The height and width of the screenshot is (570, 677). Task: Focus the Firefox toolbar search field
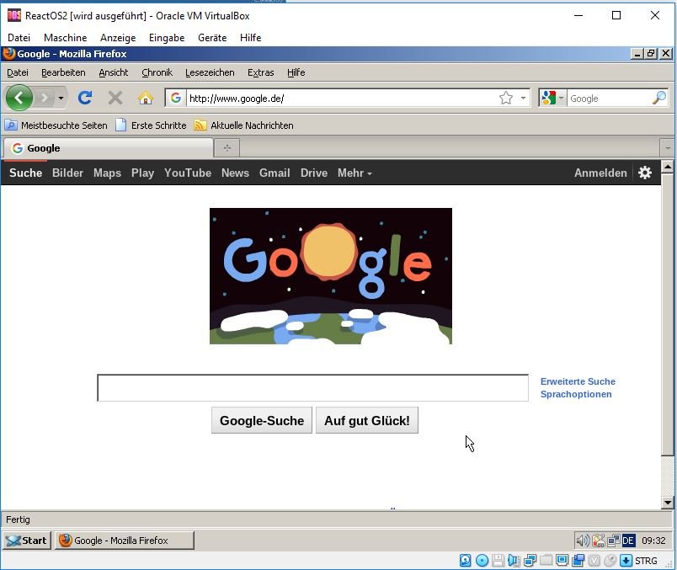[609, 99]
